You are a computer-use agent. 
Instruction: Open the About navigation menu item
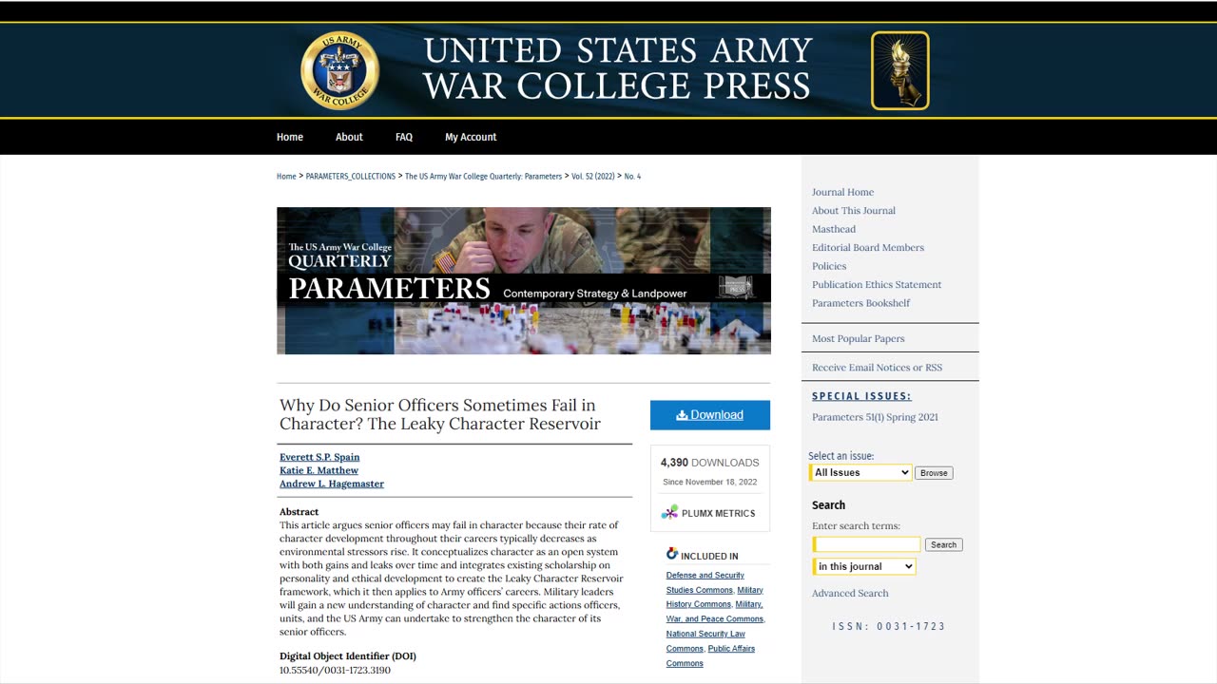click(349, 137)
